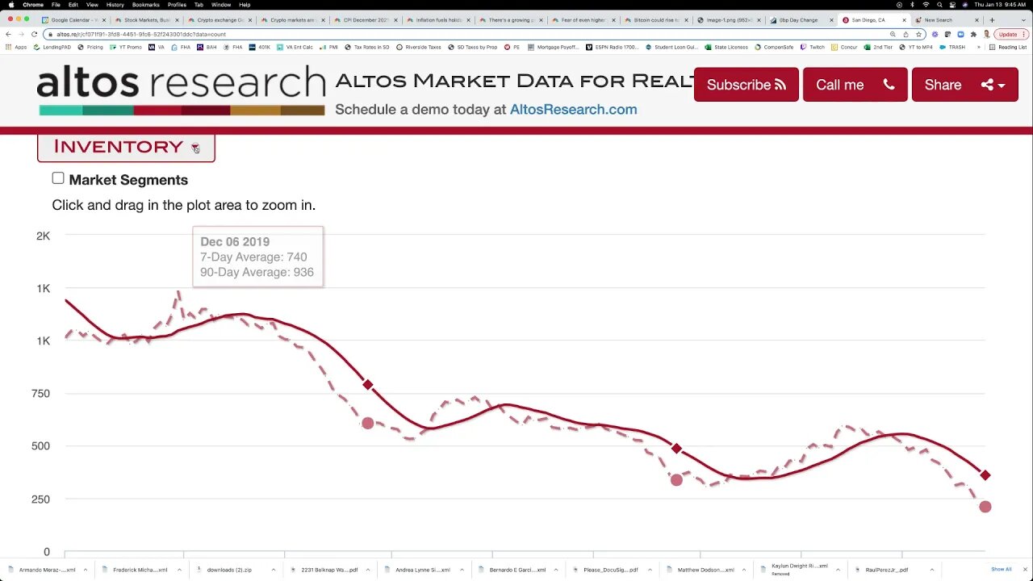Open macOS Control Center icon
This screenshot has width=1033, height=581.
click(953, 5)
